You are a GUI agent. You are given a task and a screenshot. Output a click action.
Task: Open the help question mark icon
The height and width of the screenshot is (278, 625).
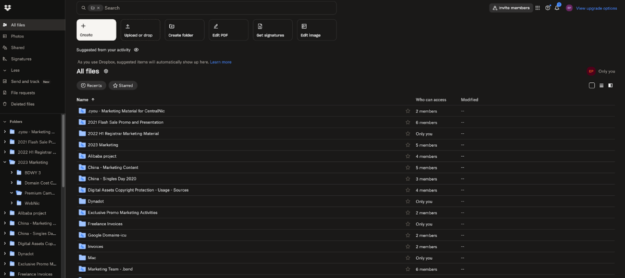click(547, 8)
